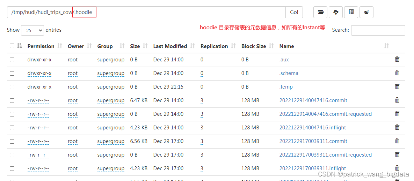Sort by Block Size column arrows
The image size is (414, 181).
coord(271,46)
